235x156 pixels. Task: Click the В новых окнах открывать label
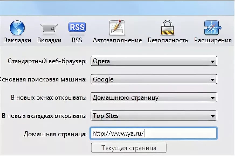pyautogui.click(x=49, y=98)
